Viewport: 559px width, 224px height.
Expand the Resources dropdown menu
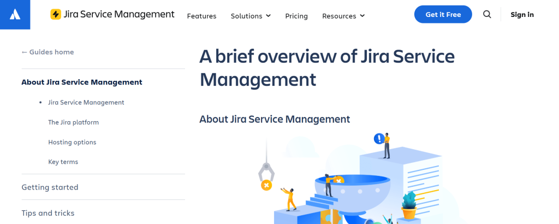343,16
